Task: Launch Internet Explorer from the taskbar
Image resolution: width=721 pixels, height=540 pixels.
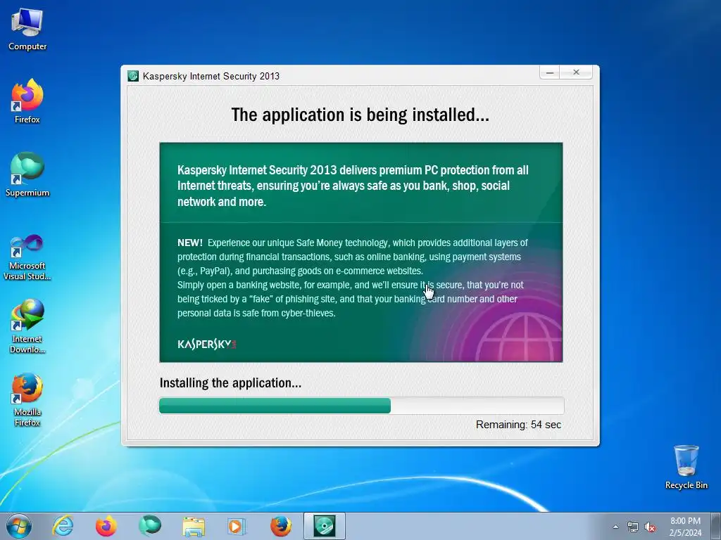Action: point(63,526)
